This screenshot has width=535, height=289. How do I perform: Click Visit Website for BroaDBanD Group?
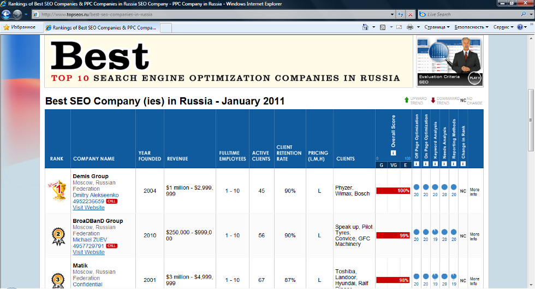(x=88, y=252)
